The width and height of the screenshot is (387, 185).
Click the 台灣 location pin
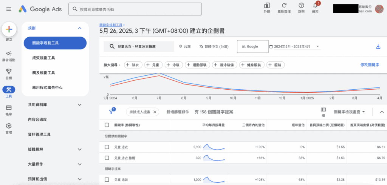click(x=181, y=46)
